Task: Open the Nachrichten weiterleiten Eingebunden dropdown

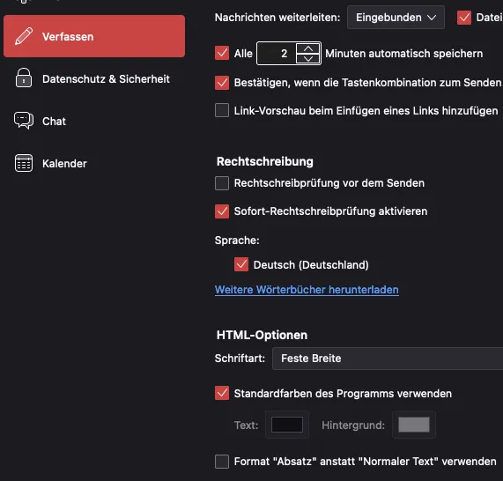Action: [x=396, y=18]
